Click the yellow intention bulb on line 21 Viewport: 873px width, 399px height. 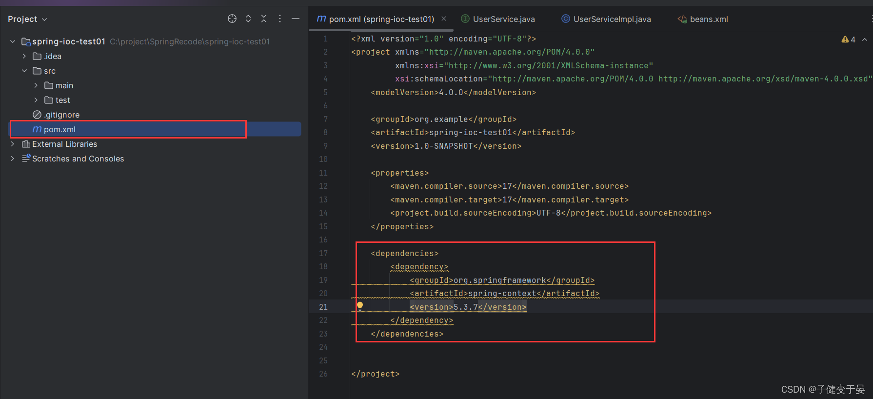[360, 306]
